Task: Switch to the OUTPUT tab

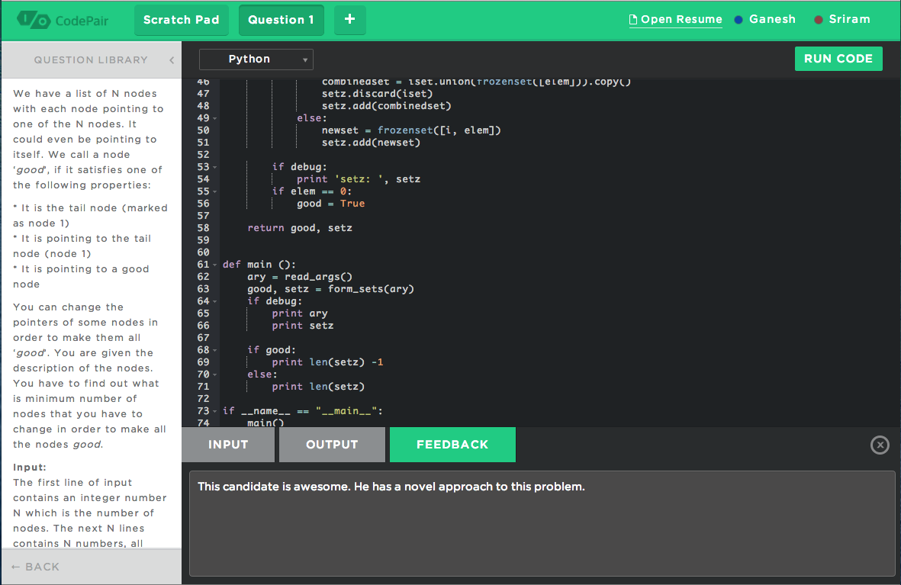Action: click(x=332, y=445)
